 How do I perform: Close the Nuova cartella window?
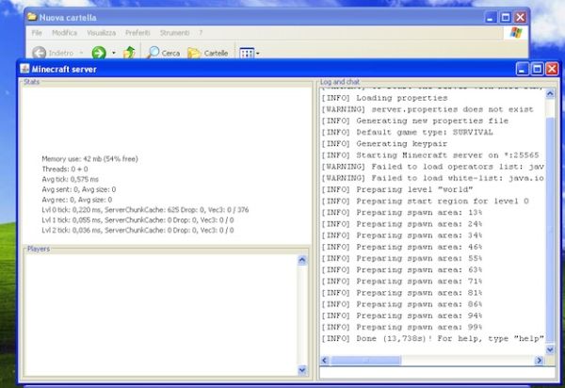point(521,17)
